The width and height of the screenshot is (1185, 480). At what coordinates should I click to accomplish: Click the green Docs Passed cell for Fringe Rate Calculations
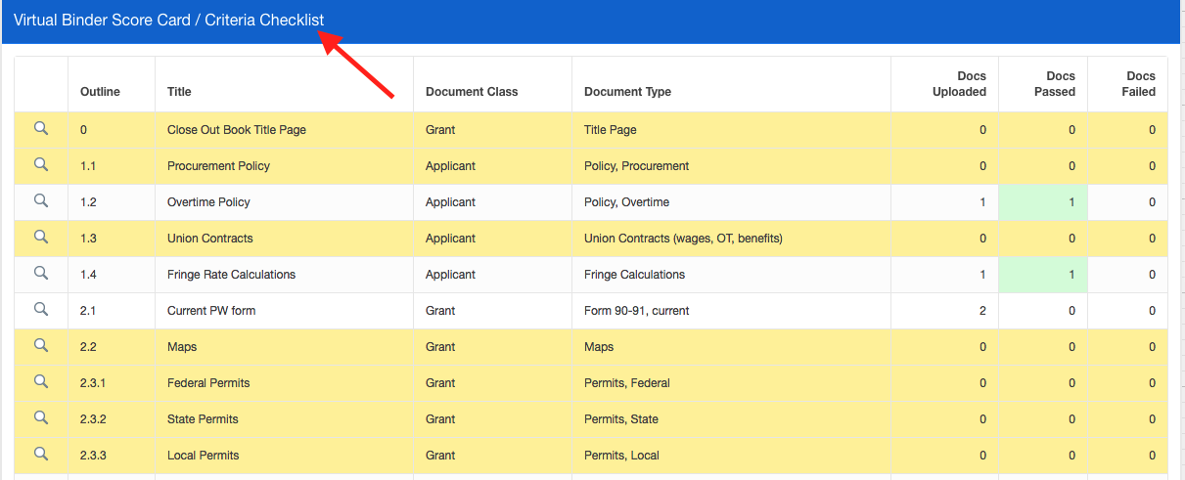(1042, 275)
